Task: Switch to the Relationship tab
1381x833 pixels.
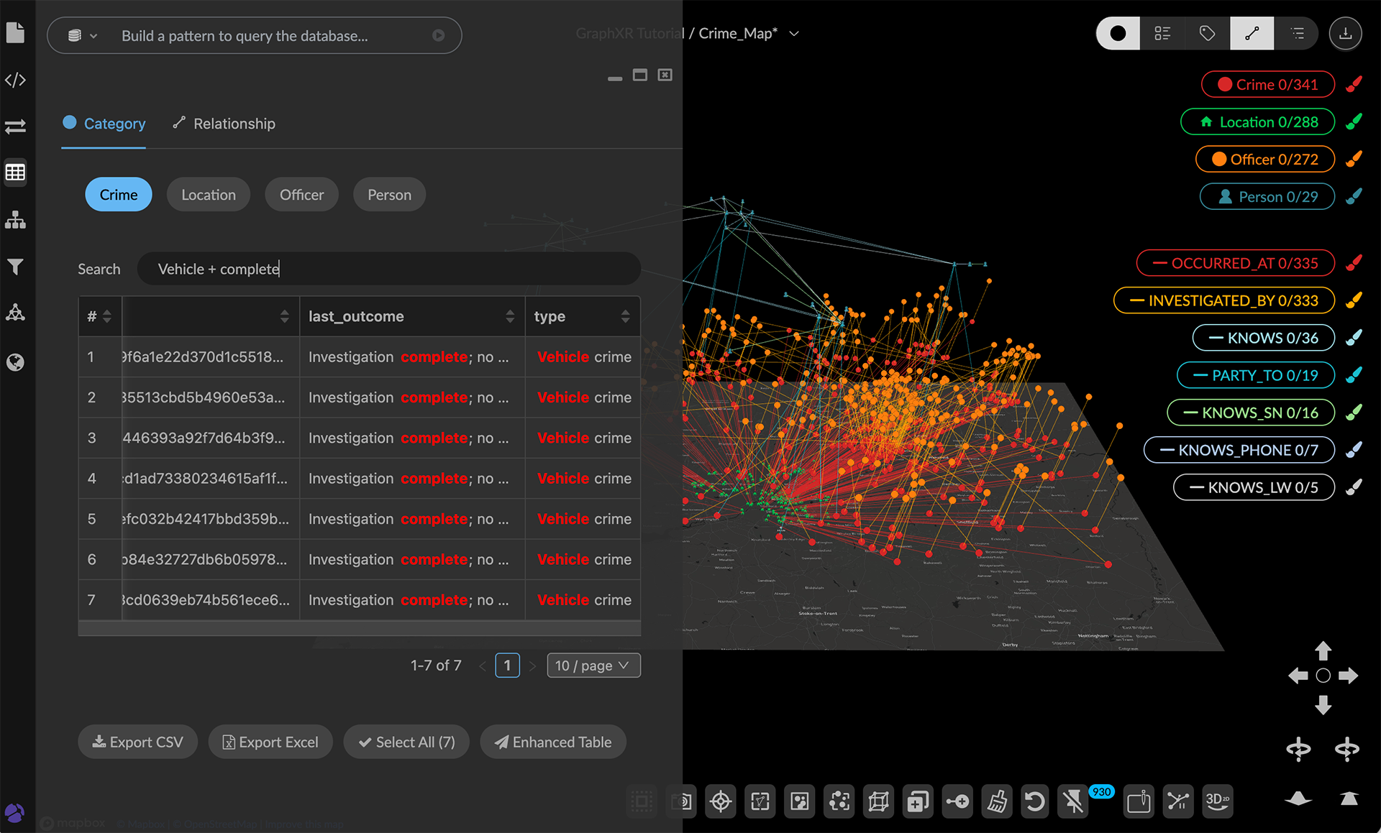Action: click(224, 124)
